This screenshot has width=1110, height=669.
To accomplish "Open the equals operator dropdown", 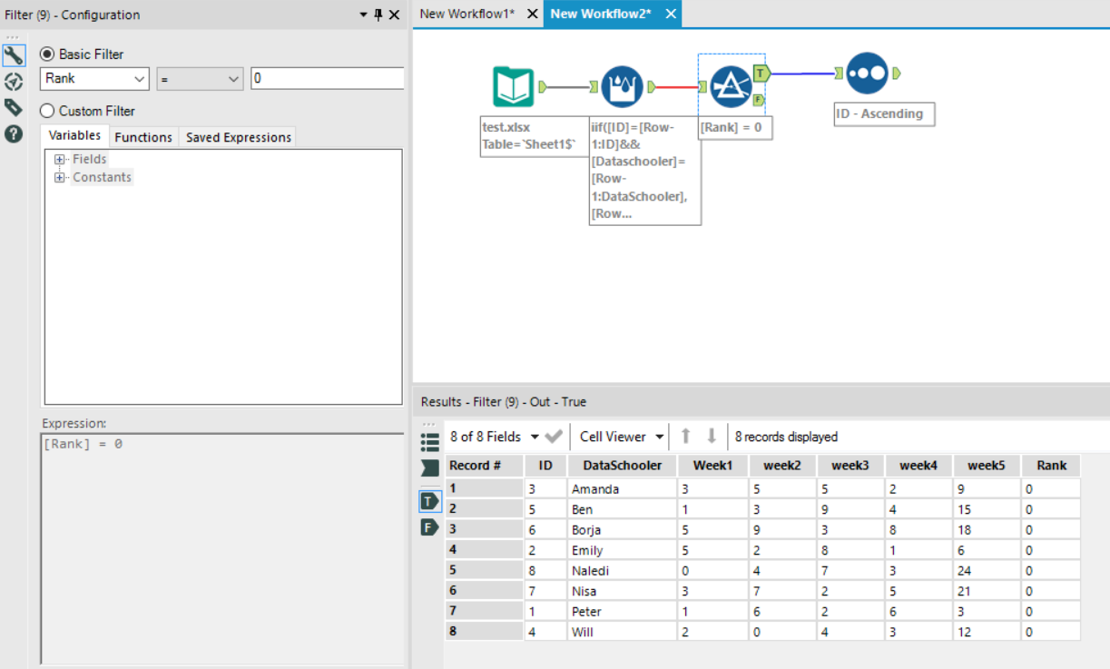I will (x=200, y=79).
